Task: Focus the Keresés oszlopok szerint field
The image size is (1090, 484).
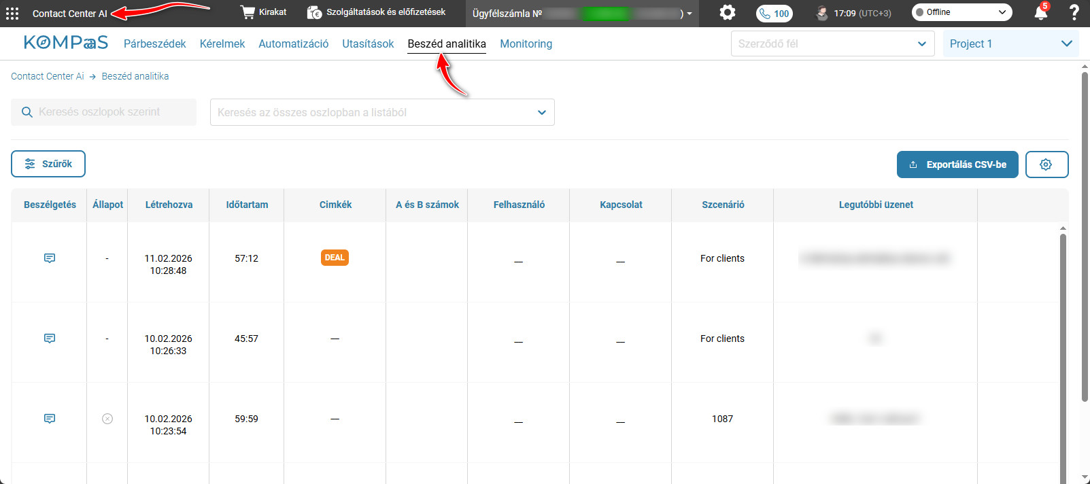Action: coord(103,112)
